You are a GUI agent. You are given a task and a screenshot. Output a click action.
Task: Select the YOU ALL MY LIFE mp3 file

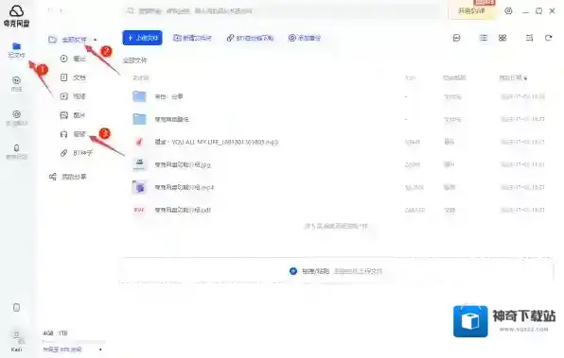coord(338,142)
